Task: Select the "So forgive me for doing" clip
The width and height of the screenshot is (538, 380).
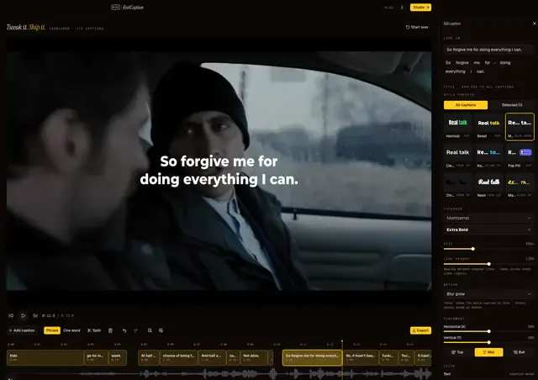Action: 312,357
